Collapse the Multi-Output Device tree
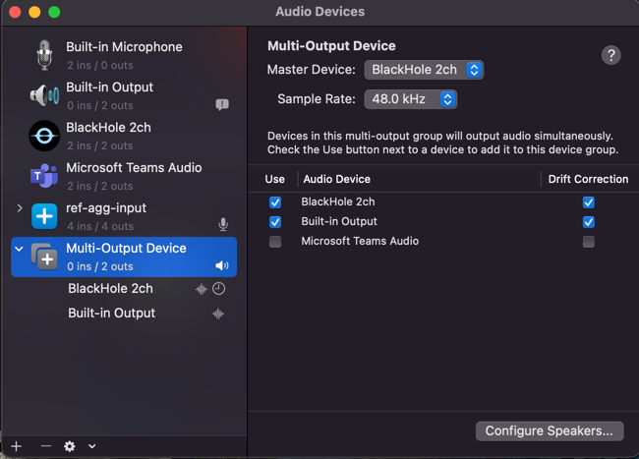The image size is (639, 459). 19,249
